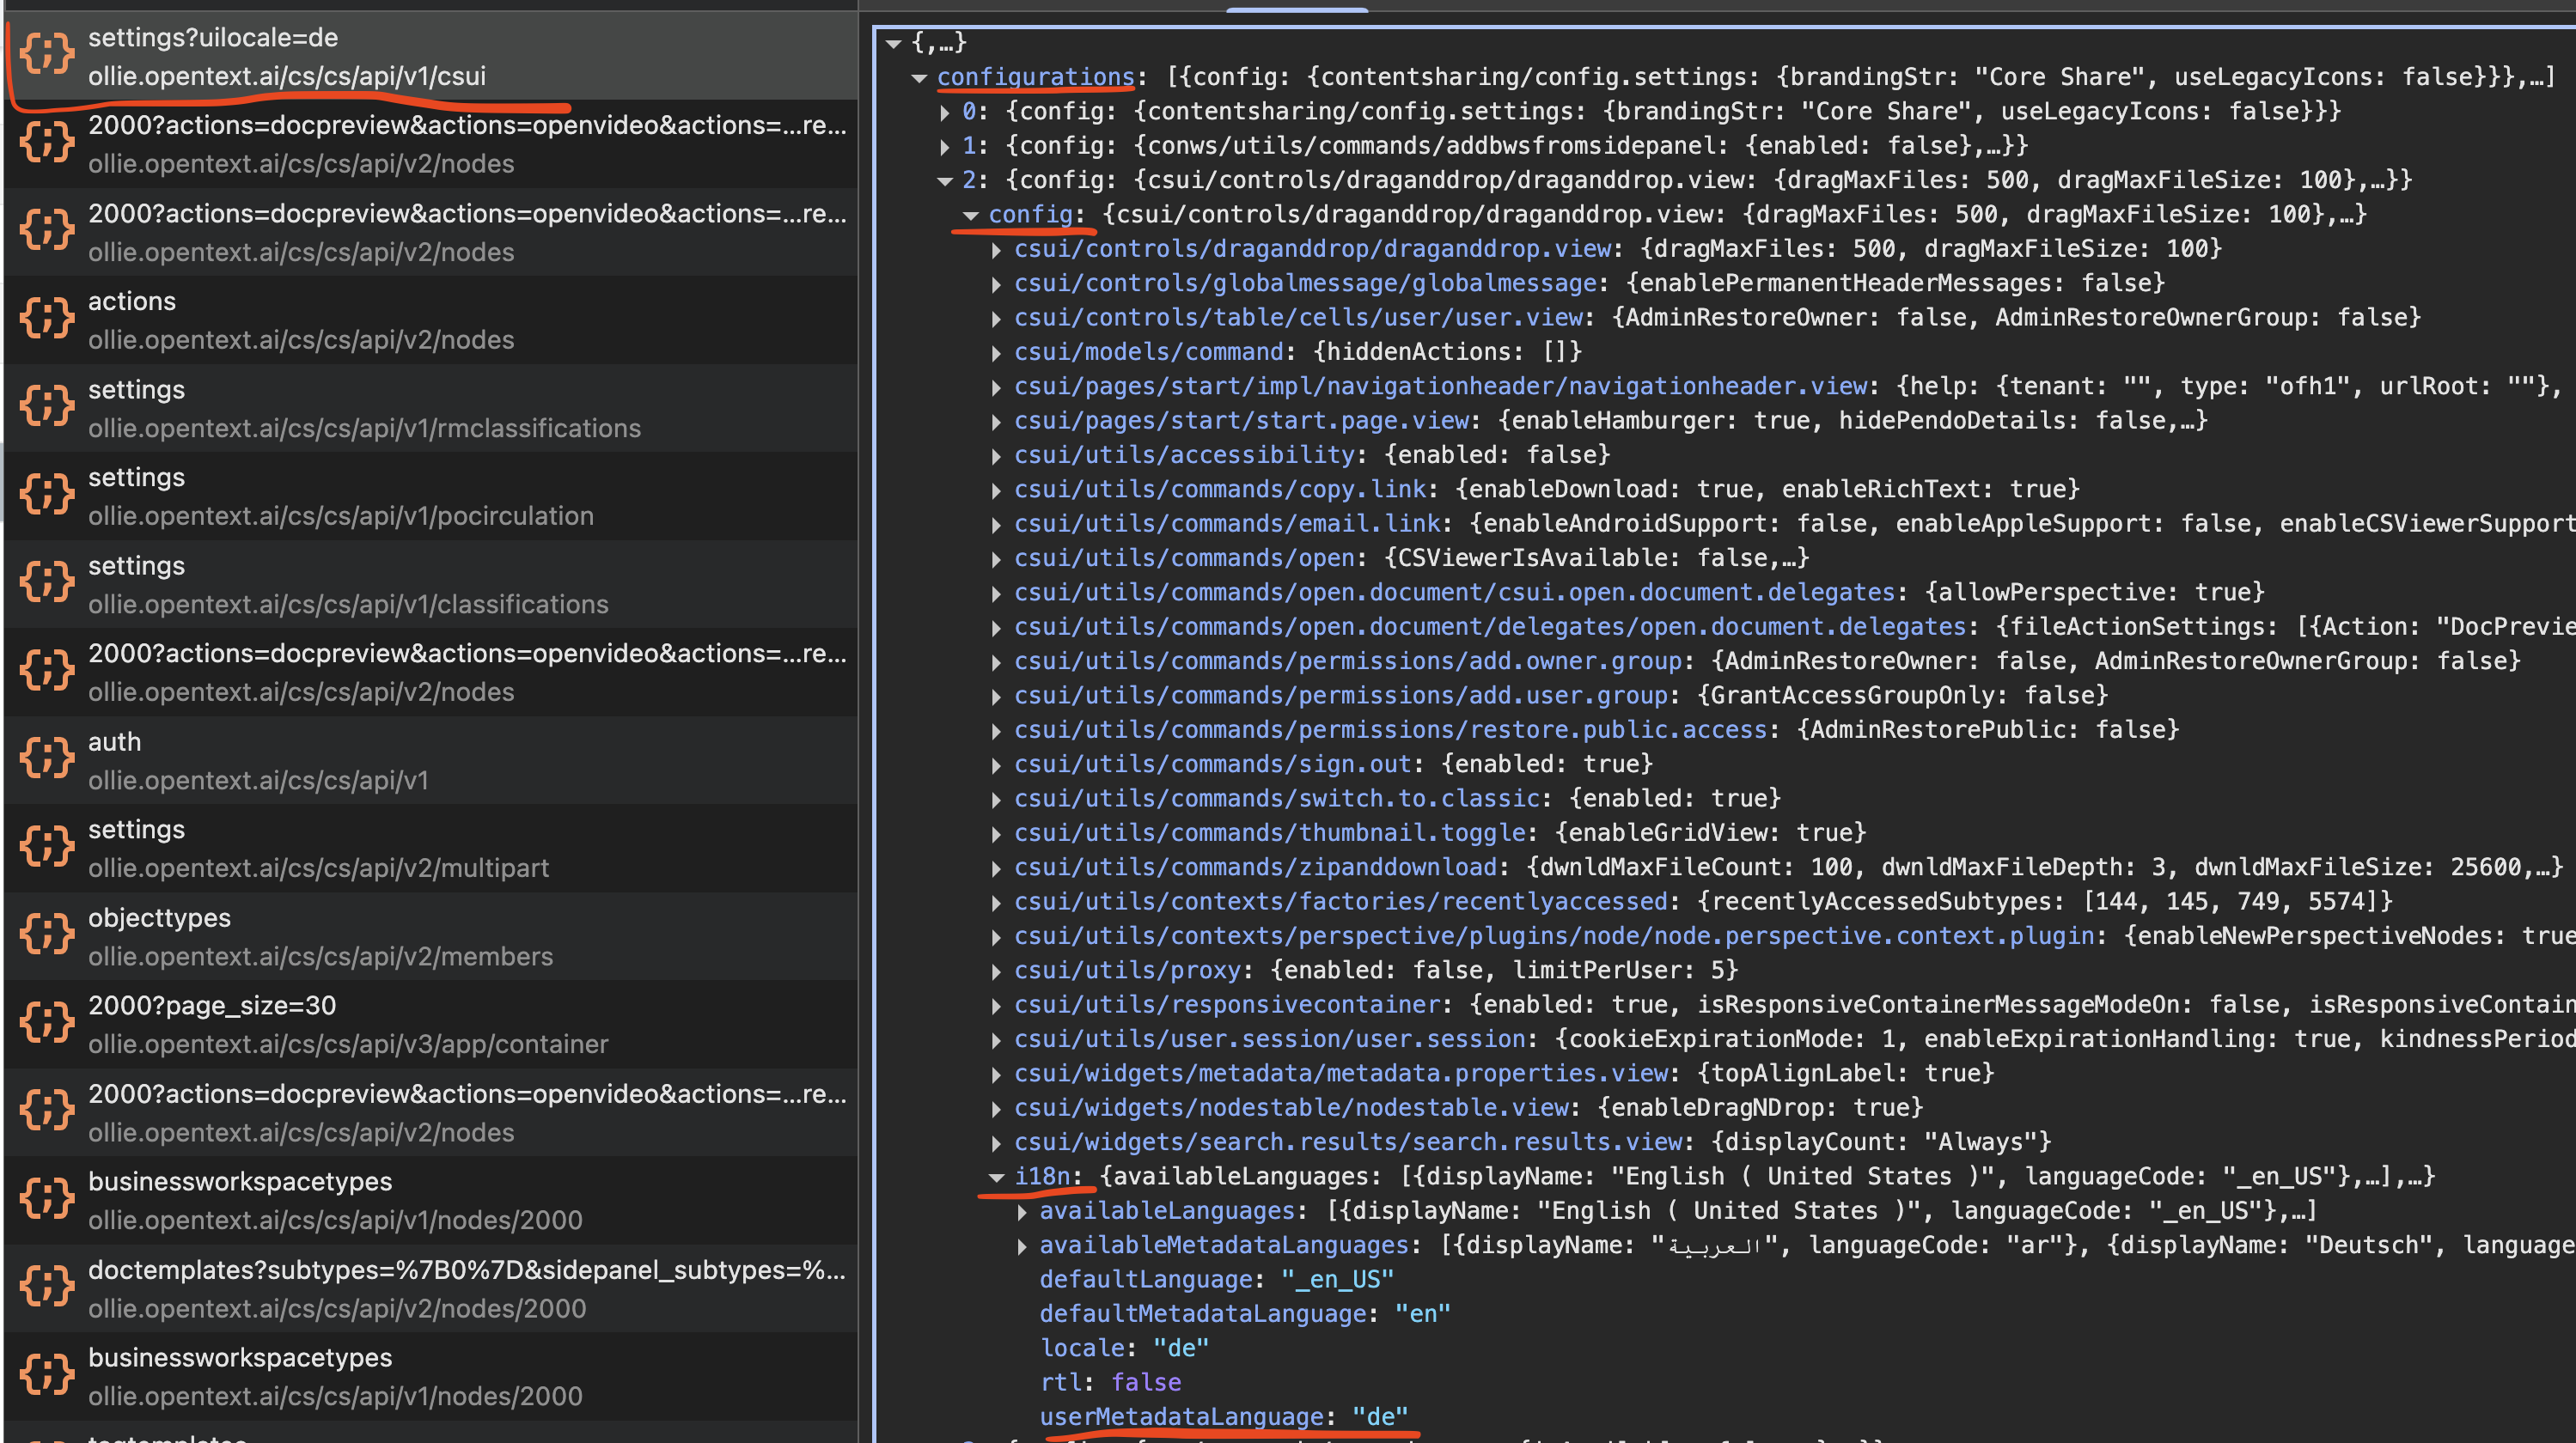Click JSON icon of the auth request
This screenshot has height=1443, width=2576.
coord(47,758)
